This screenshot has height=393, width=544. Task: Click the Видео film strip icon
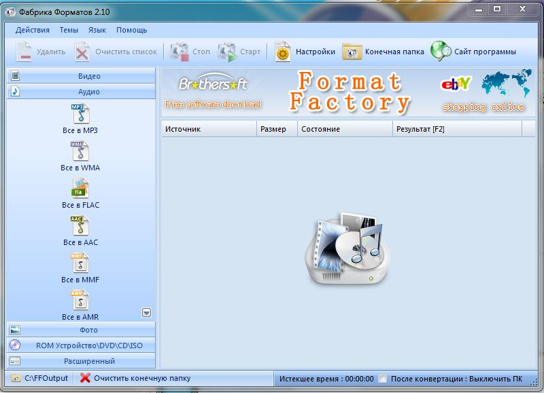(x=15, y=75)
